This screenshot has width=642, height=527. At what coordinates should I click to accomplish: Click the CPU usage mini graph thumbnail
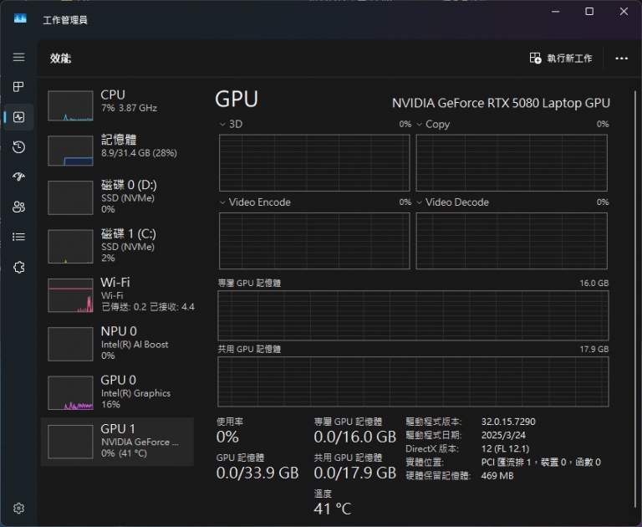(70, 105)
